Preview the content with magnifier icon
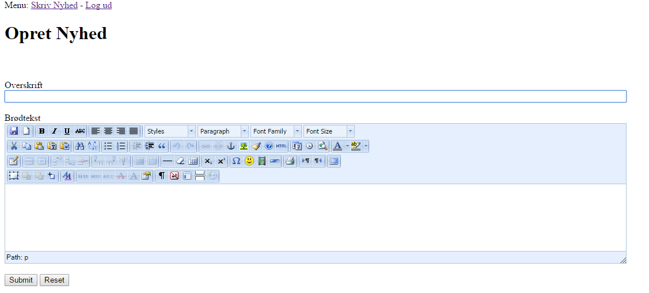This screenshot has height=293, width=649. click(322, 146)
